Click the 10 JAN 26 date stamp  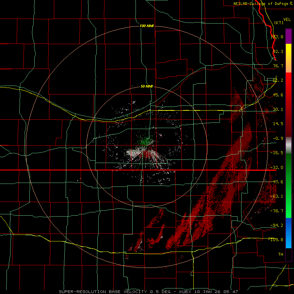click(208, 292)
